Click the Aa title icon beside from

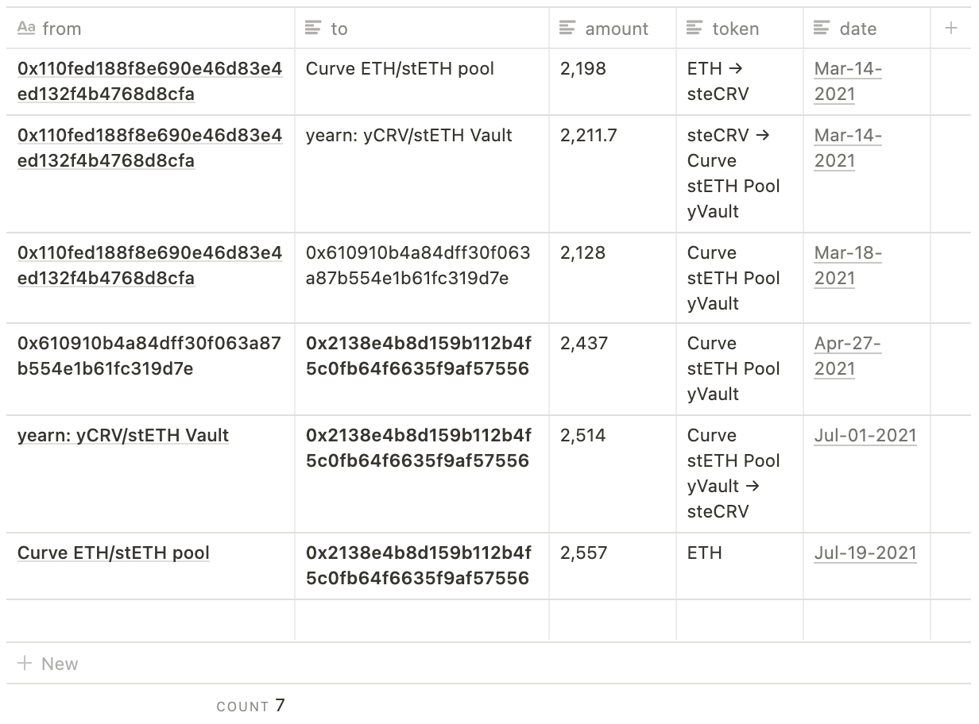26,29
